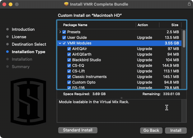The width and height of the screenshot is (193, 138).
Task: Uncheck the CS-EQ module checkbox
Action: pyautogui.click(x=69, y=66)
